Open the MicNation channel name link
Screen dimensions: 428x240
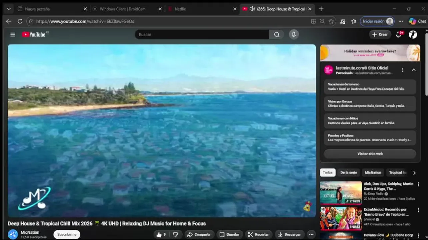pyautogui.click(x=30, y=232)
